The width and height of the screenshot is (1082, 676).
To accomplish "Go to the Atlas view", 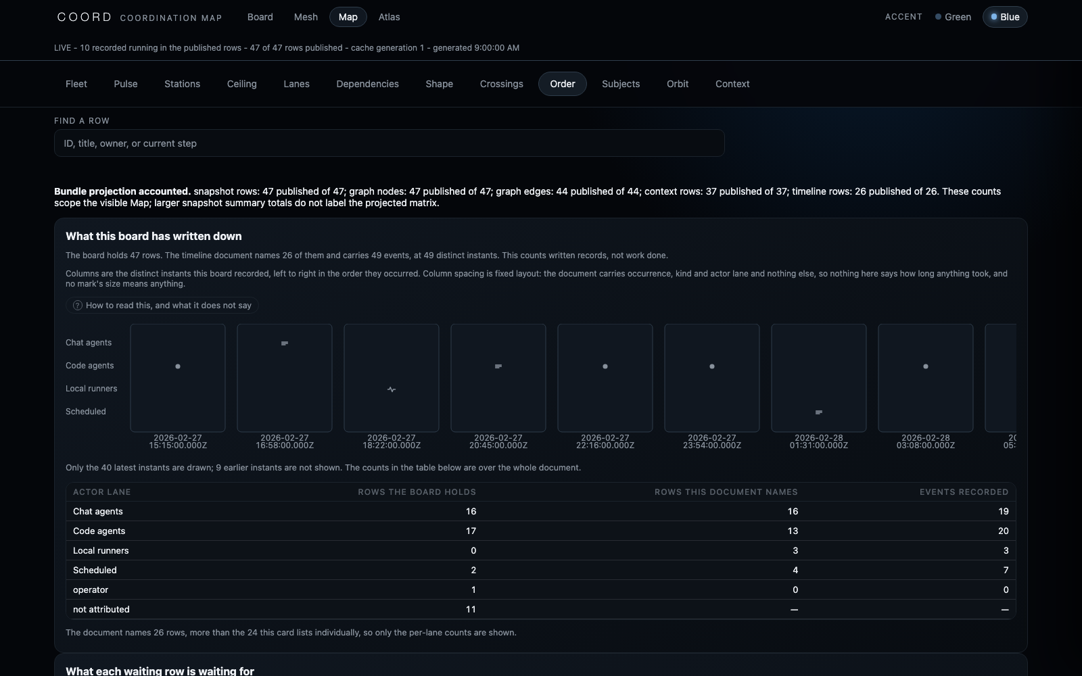I will click(x=389, y=17).
